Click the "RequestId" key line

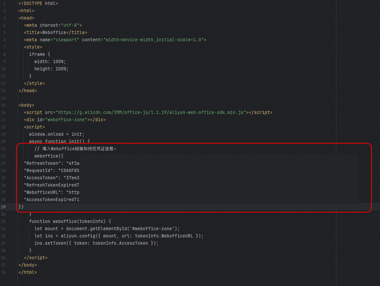tap(52, 171)
